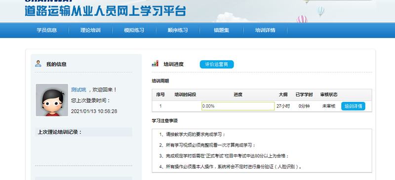The height and width of the screenshot is (180, 395).
Task: Click the 您上次登录时间 label
Action: [x=91, y=100]
